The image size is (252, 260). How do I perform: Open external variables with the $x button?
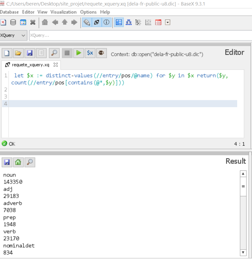[90, 53]
